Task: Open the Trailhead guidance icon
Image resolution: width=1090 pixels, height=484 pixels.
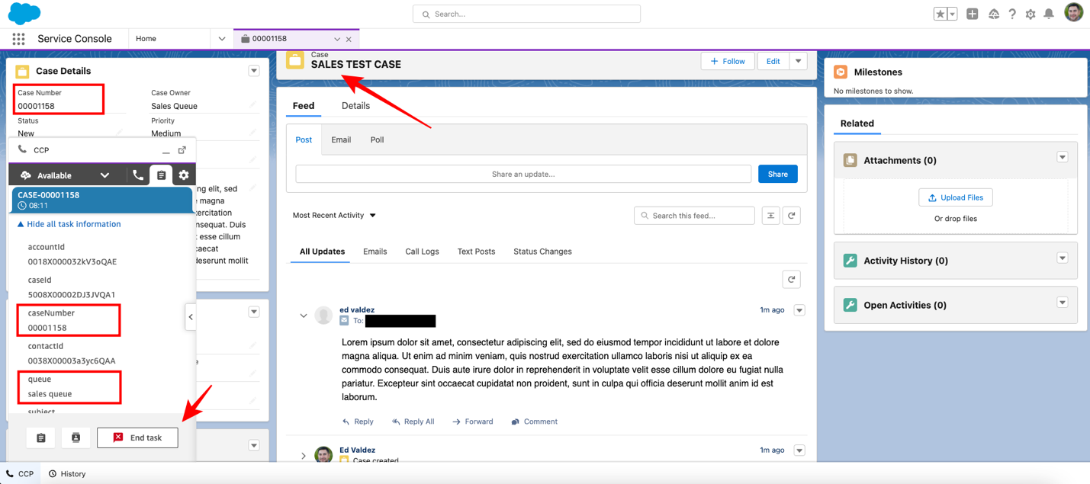Action: [x=993, y=14]
